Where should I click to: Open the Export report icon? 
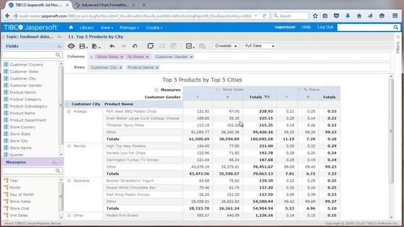(95, 46)
